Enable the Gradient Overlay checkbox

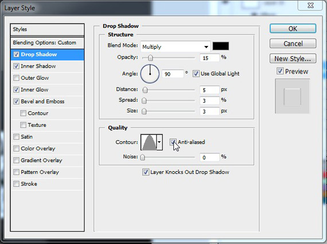pos(16,160)
